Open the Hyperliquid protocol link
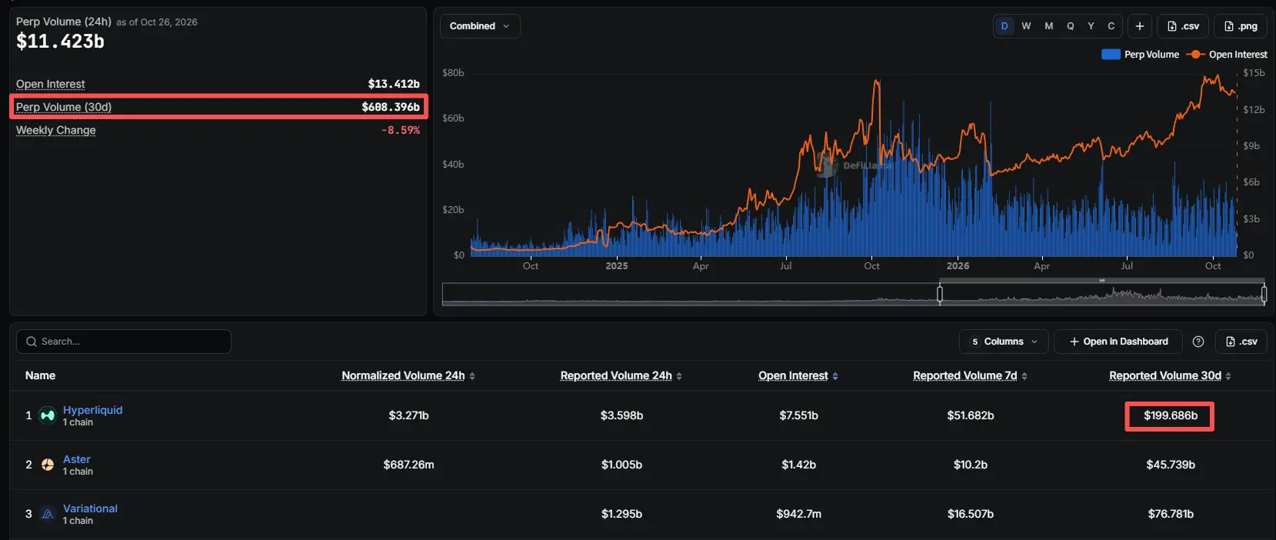This screenshot has width=1276, height=540. point(92,410)
